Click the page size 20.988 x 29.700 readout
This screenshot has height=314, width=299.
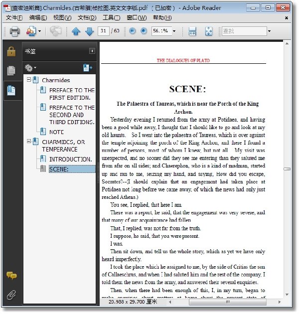point(133,302)
